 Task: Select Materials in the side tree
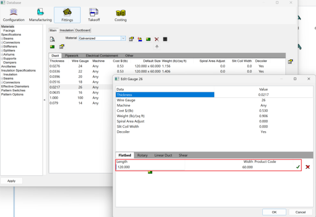coord(7,26)
